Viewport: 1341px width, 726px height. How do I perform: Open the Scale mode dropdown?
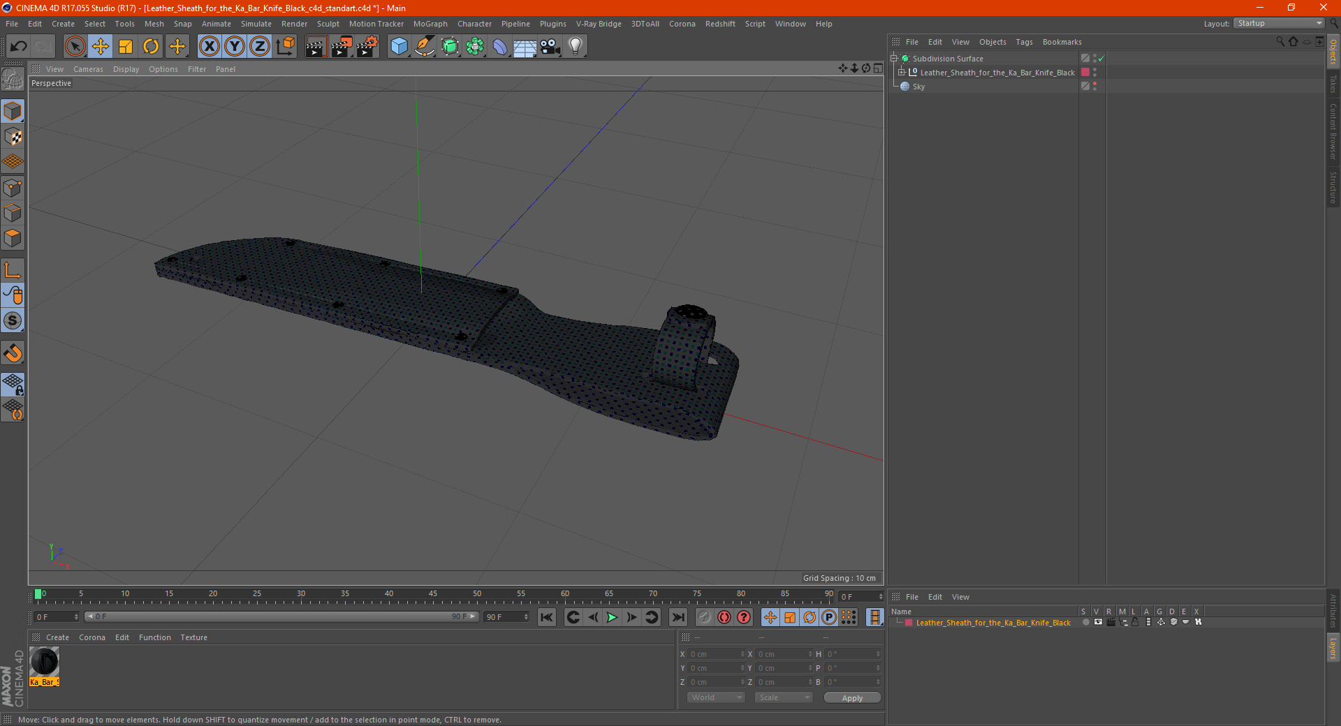click(x=784, y=697)
